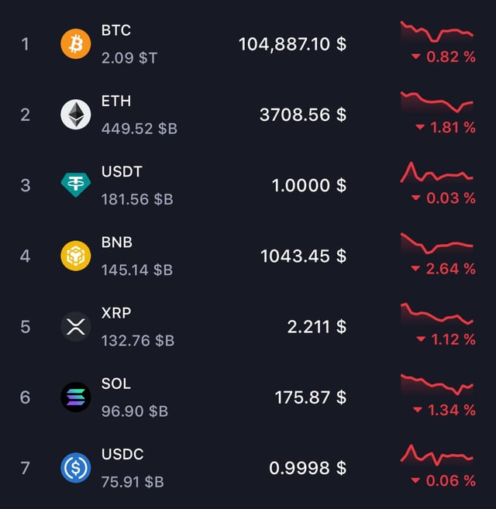
Task: Click the ETH price 3708.56 $
Action: tap(302, 115)
